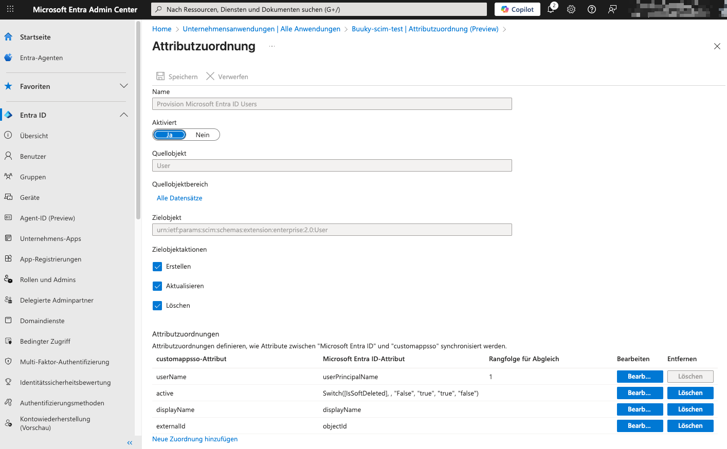Open the Copilot panel
This screenshot has width=727, height=449.
pyautogui.click(x=517, y=9)
